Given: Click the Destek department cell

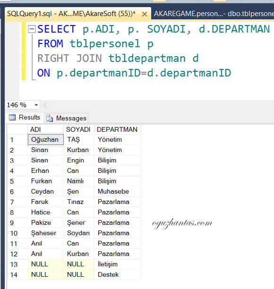Looking at the screenshot, I should coord(117,275).
